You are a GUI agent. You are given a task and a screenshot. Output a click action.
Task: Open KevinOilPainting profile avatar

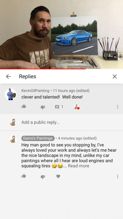click(x=11, y=94)
